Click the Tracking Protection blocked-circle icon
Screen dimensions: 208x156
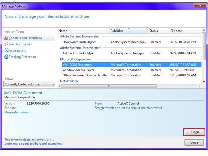point(6,57)
